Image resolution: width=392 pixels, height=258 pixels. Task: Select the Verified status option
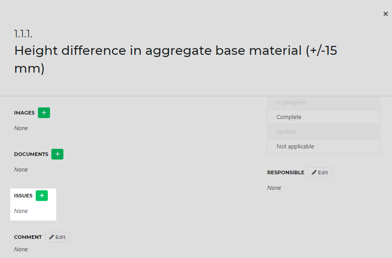(324, 131)
